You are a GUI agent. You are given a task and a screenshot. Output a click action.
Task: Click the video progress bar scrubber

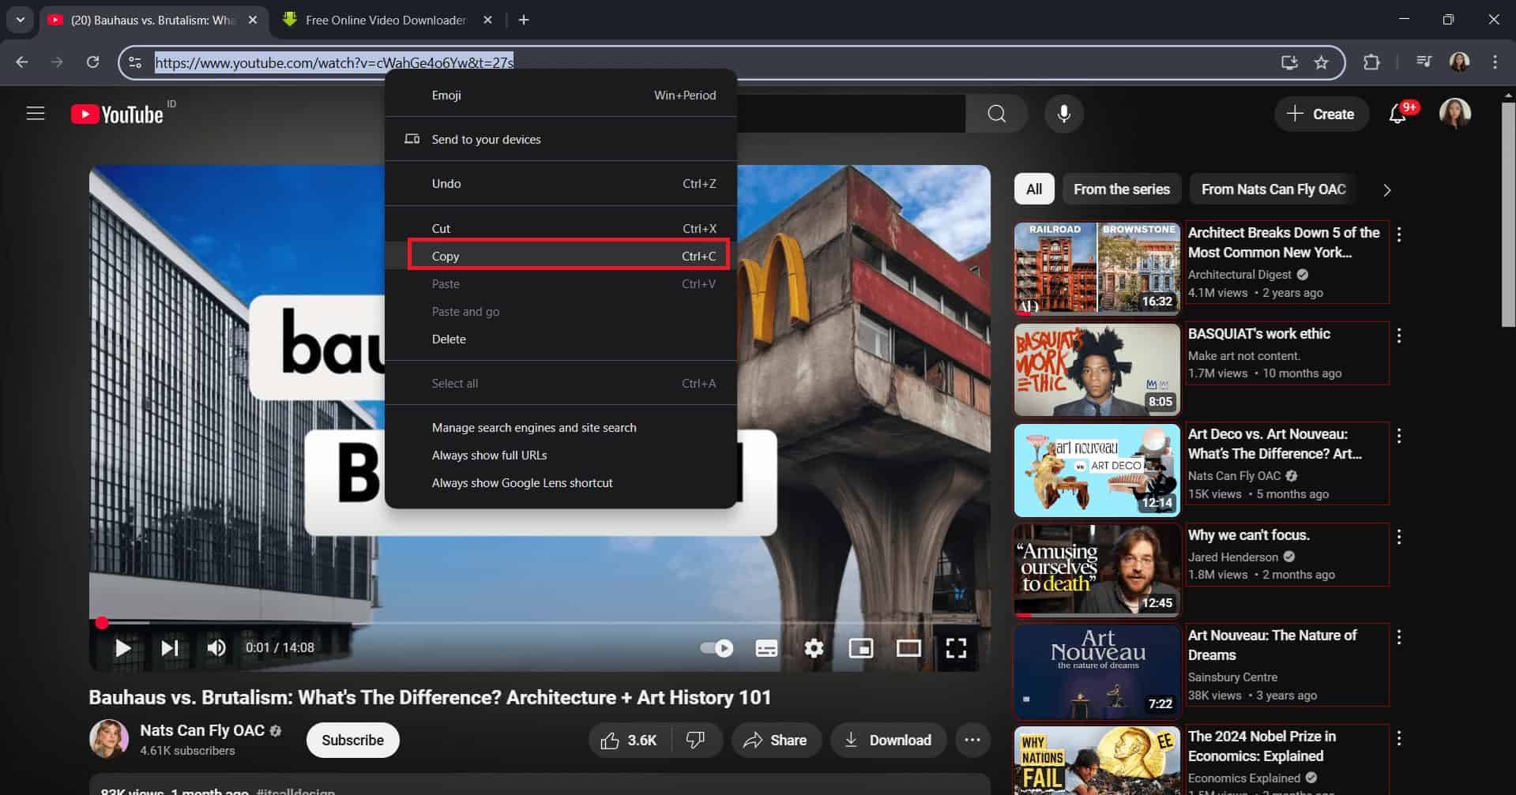point(102,623)
